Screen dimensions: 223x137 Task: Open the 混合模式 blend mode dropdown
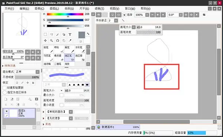point(38,72)
